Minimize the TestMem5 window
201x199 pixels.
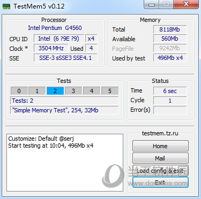[x=152, y=4]
